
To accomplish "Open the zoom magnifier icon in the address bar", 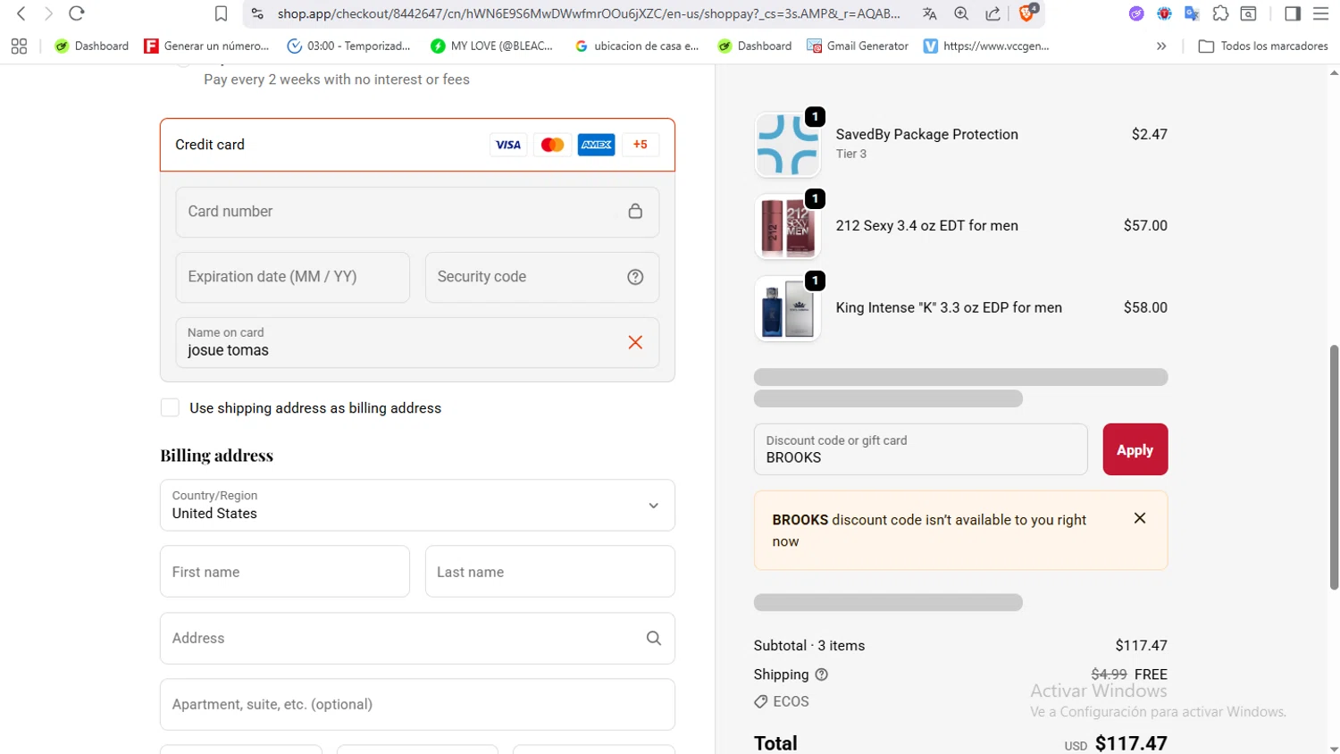I will [x=961, y=13].
